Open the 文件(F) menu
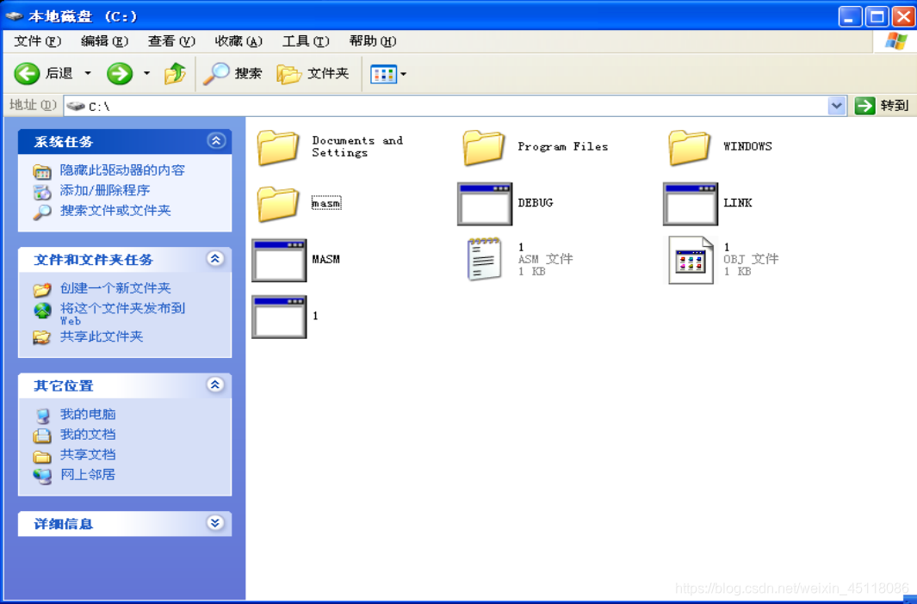The width and height of the screenshot is (917, 604). click(x=37, y=41)
